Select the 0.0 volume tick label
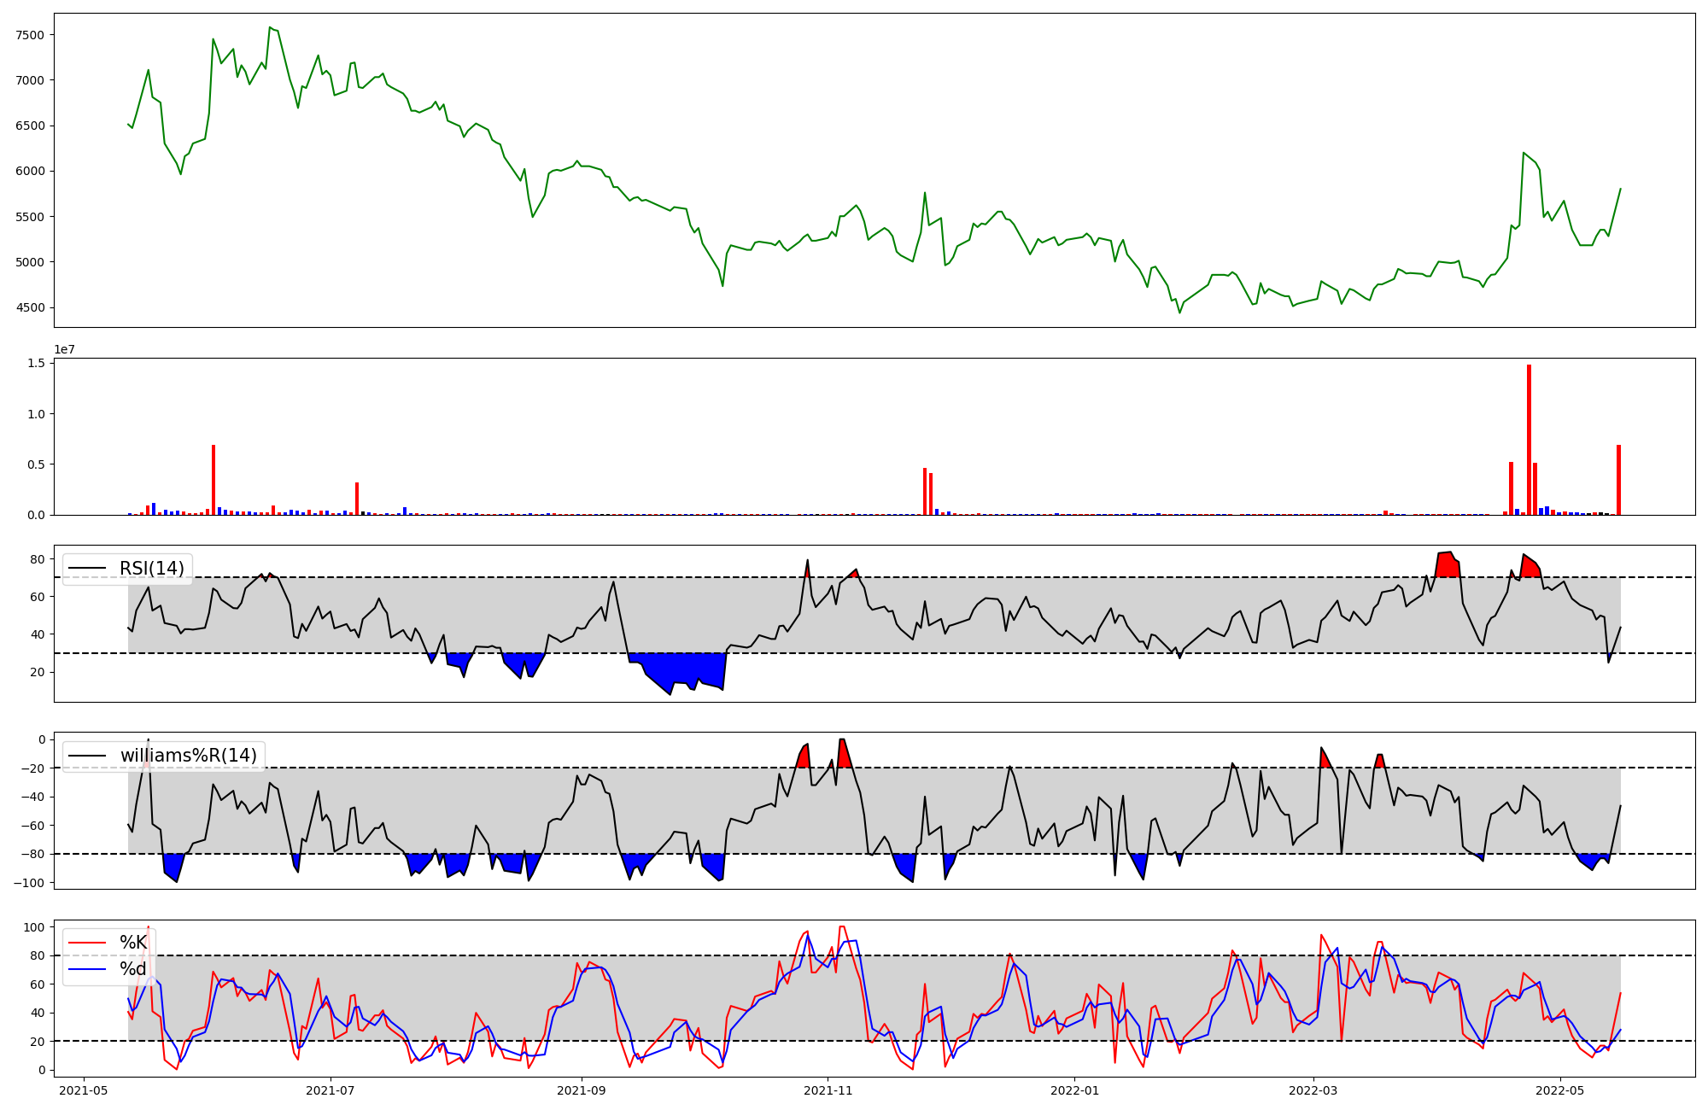The width and height of the screenshot is (1708, 1110). coord(36,515)
